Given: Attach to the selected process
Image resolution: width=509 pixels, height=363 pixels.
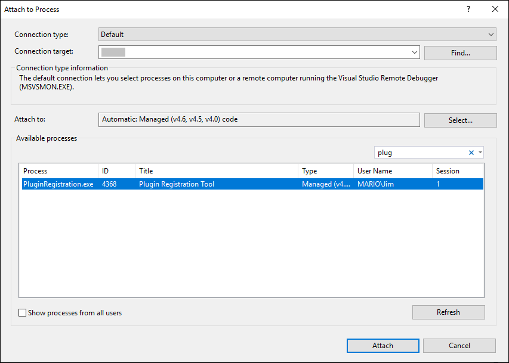Looking at the screenshot, I should click(382, 345).
